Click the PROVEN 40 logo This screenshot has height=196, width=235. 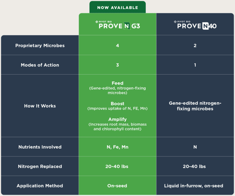pyautogui.click(x=195, y=25)
